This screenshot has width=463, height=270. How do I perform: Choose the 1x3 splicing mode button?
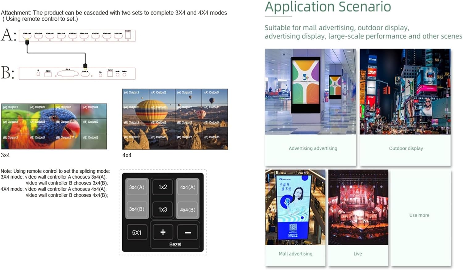coord(163,209)
